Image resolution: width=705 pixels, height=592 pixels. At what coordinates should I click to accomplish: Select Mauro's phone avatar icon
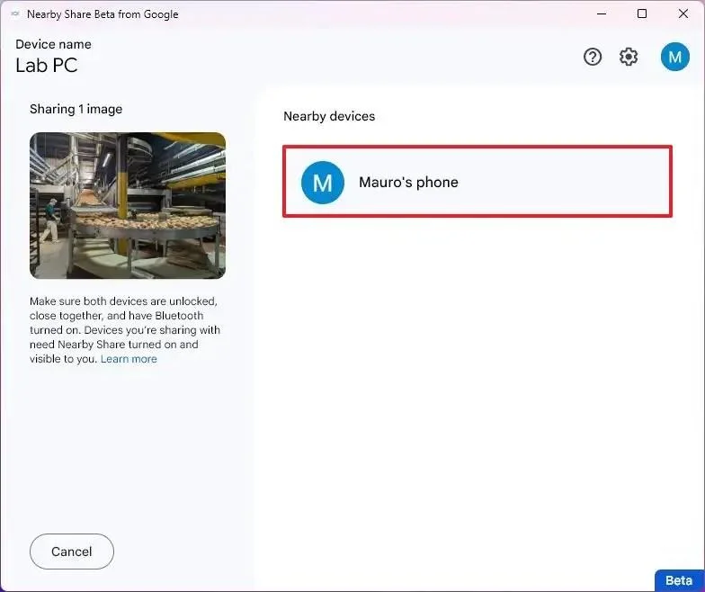click(322, 182)
